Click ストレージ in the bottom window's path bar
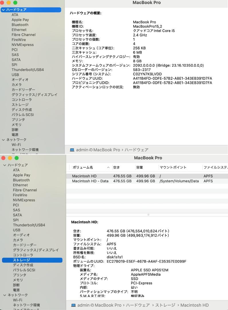The image size is (228, 310). pos(165,305)
